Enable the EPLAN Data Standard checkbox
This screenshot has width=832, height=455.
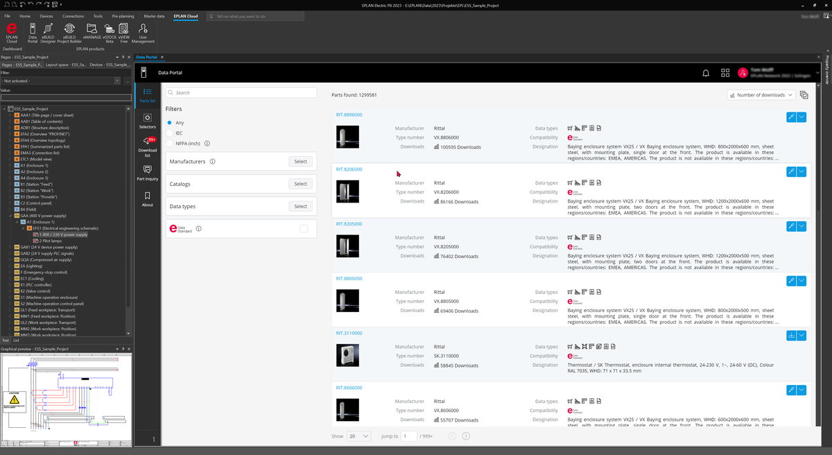coord(304,229)
